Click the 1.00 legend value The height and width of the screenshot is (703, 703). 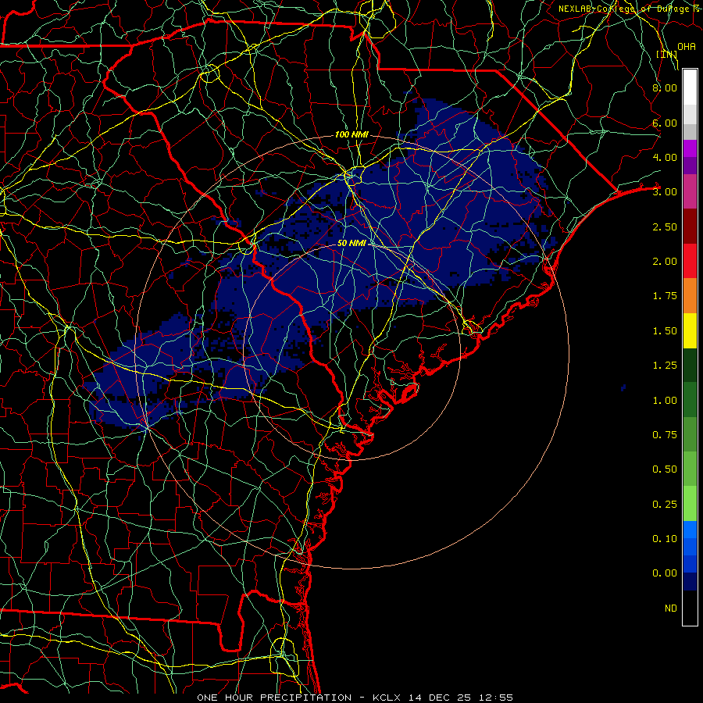pyautogui.click(x=665, y=401)
